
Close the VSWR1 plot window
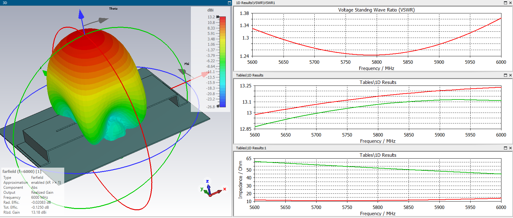511,3
